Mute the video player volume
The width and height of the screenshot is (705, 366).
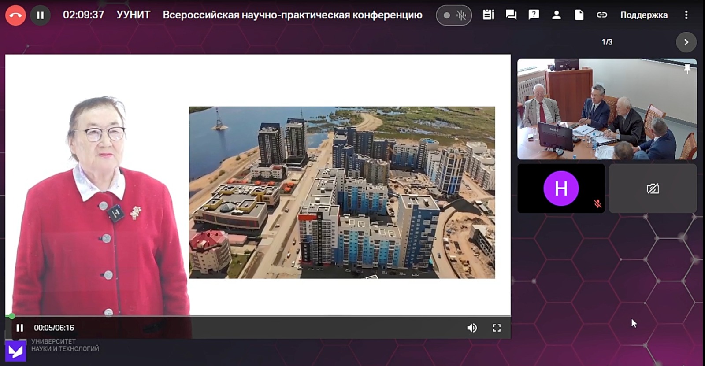pyautogui.click(x=472, y=328)
